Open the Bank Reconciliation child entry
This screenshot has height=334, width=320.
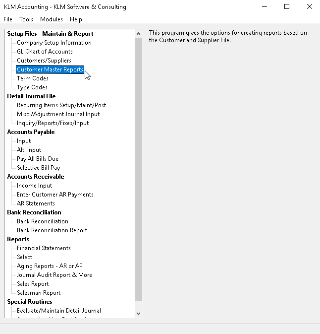[43, 221]
